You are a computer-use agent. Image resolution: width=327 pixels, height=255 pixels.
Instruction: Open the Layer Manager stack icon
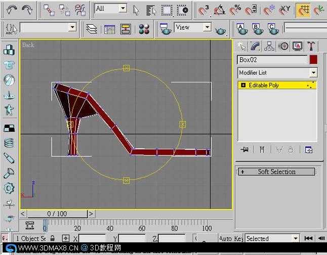coord(92,29)
